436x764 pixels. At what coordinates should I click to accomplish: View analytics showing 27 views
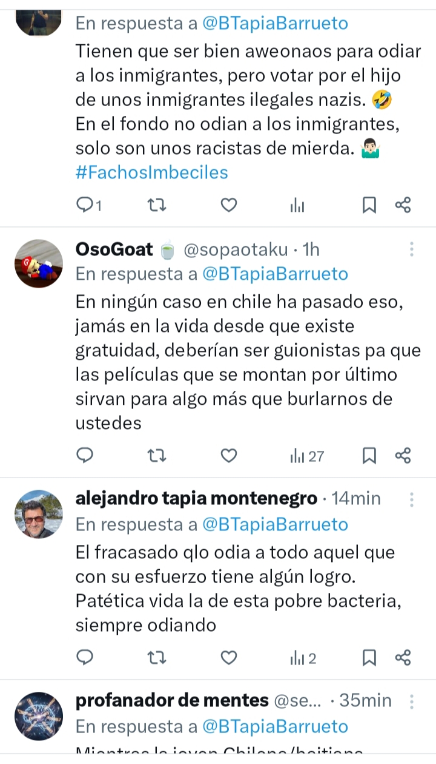[x=308, y=456]
